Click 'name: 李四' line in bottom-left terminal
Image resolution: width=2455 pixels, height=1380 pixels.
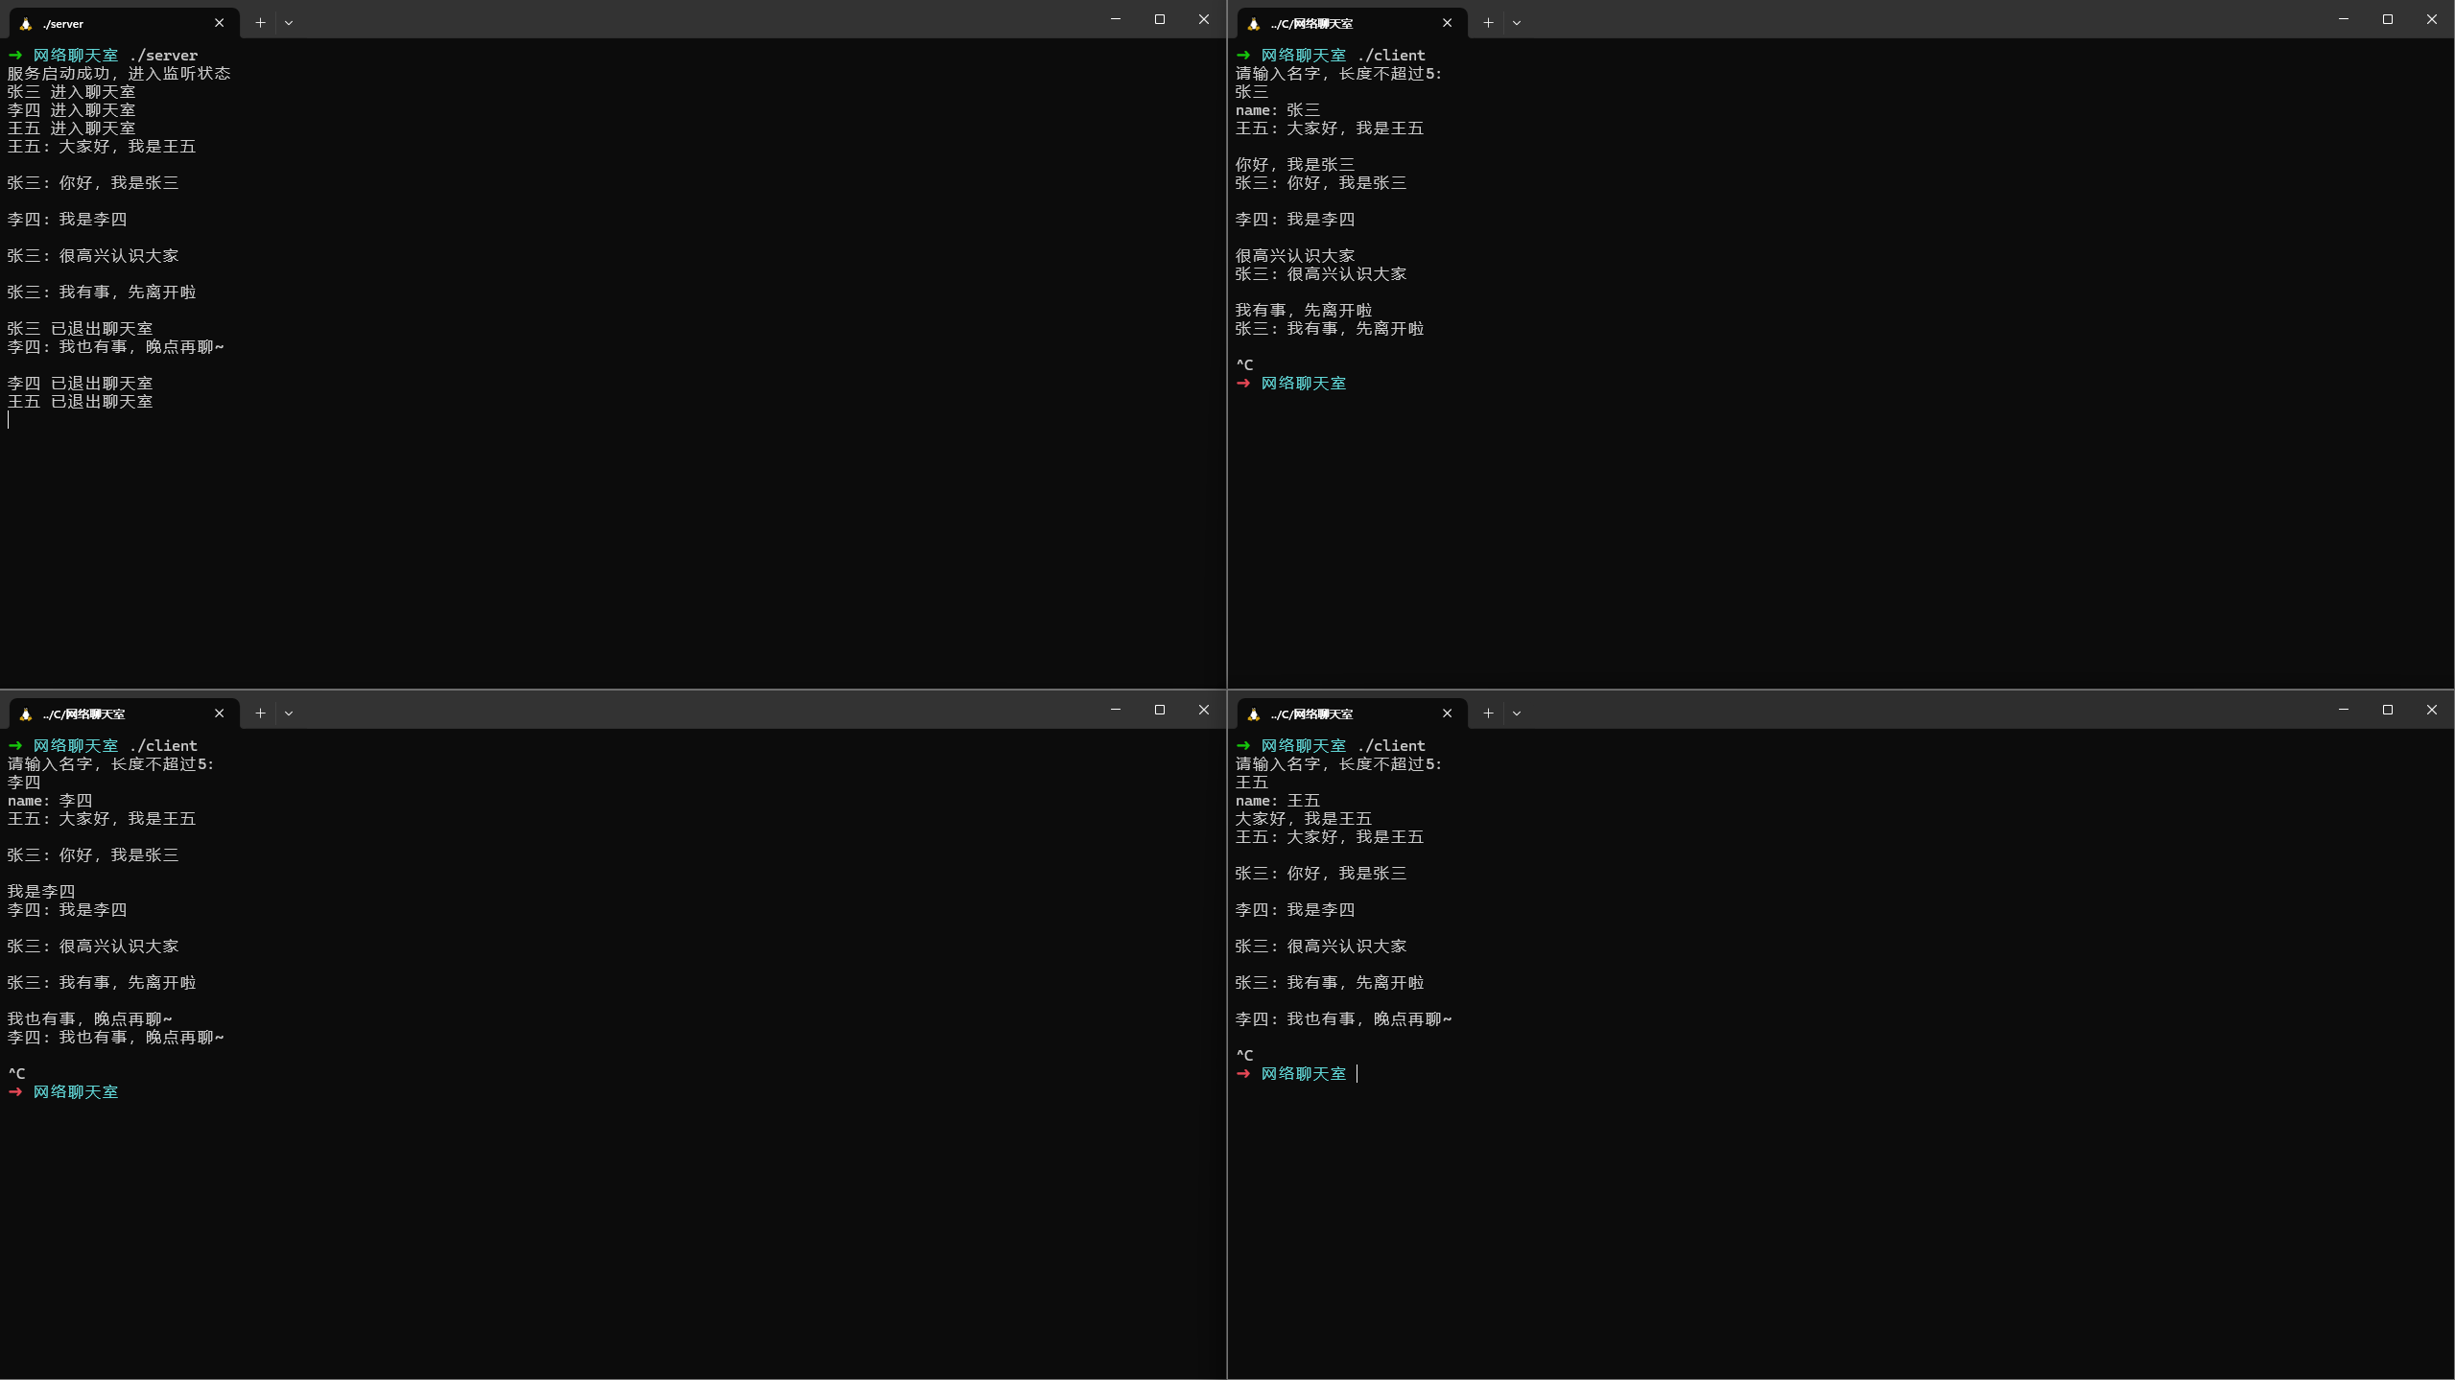[x=50, y=801]
